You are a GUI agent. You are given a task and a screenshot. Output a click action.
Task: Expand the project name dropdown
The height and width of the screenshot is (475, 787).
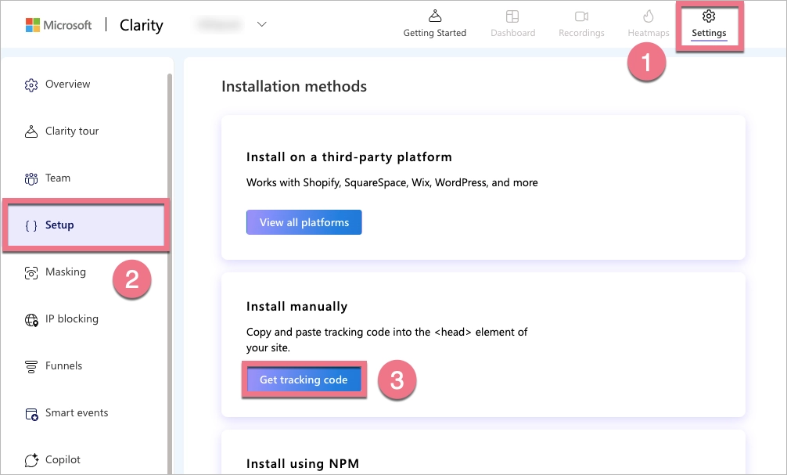click(x=261, y=24)
